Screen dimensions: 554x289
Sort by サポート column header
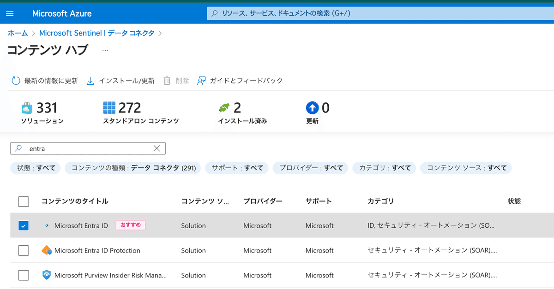319,201
